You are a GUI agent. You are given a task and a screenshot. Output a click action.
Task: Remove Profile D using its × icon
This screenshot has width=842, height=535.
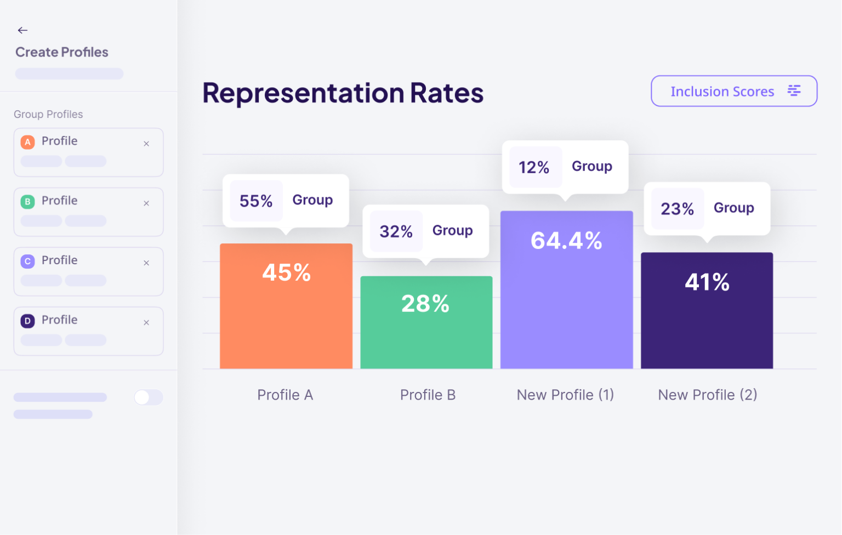click(x=146, y=323)
